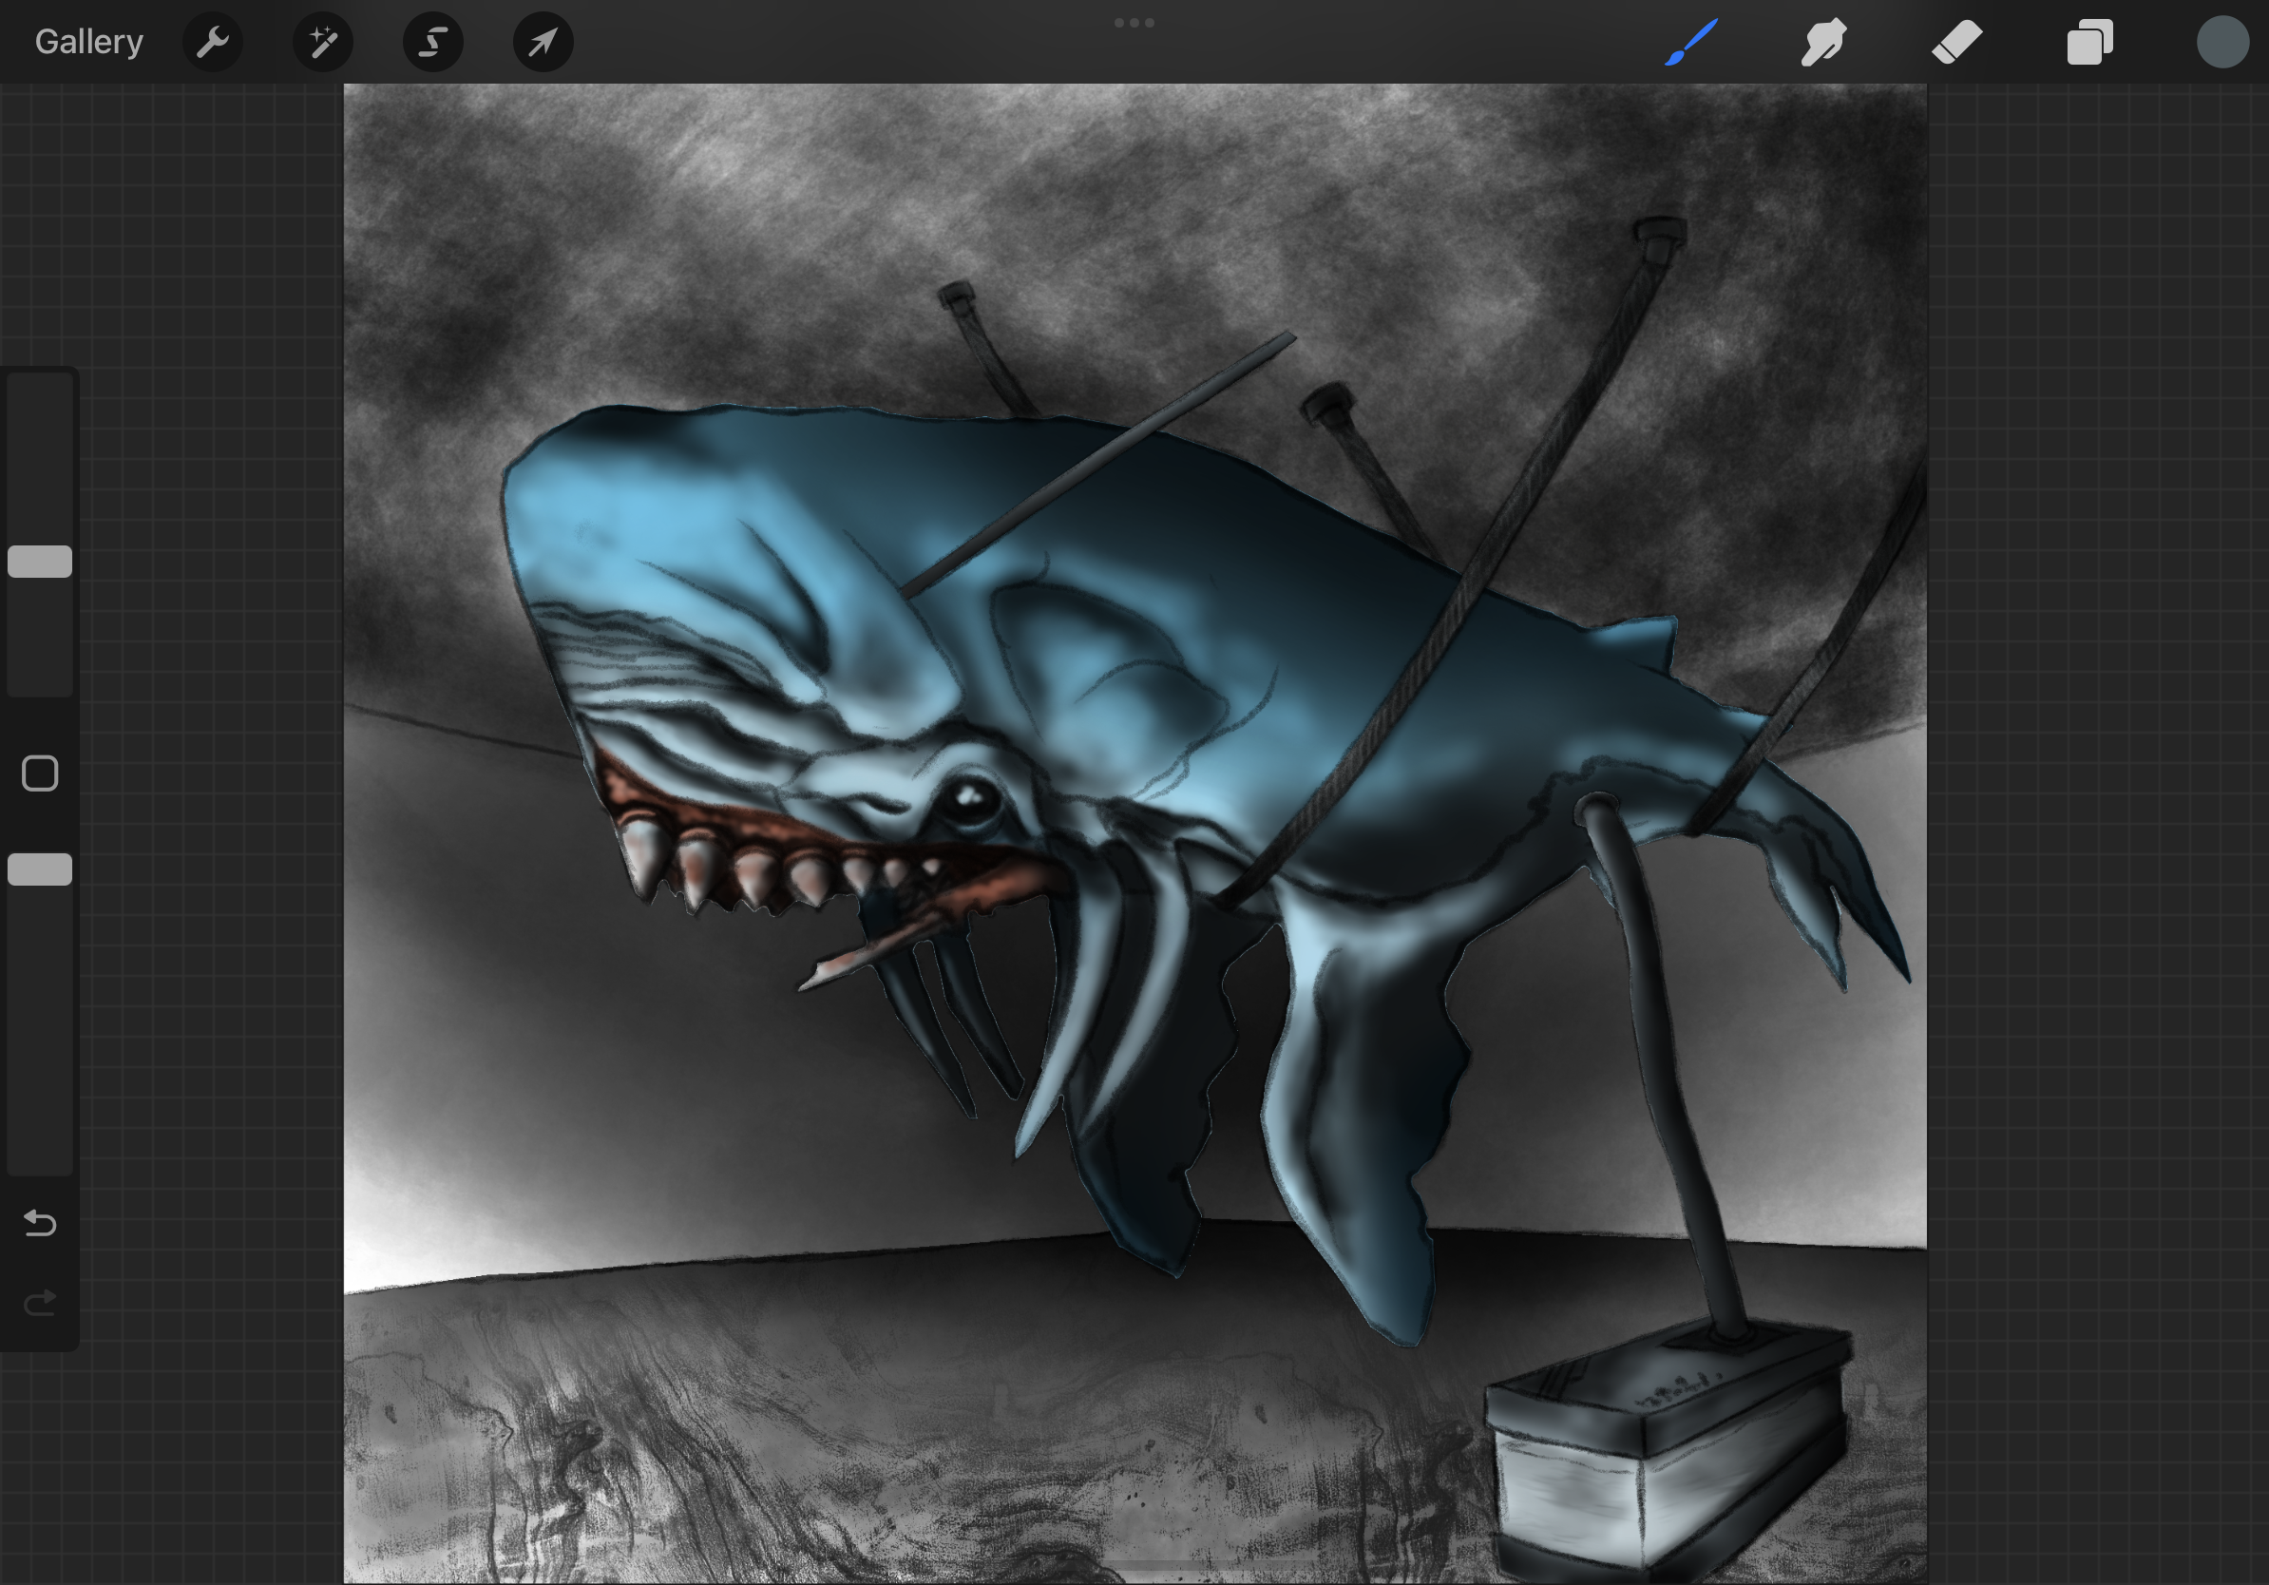
Task: Tap the brush size slider handle
Action: [40, 562]
